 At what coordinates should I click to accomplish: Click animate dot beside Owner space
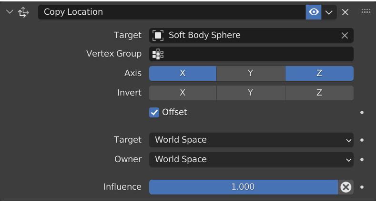362,159
